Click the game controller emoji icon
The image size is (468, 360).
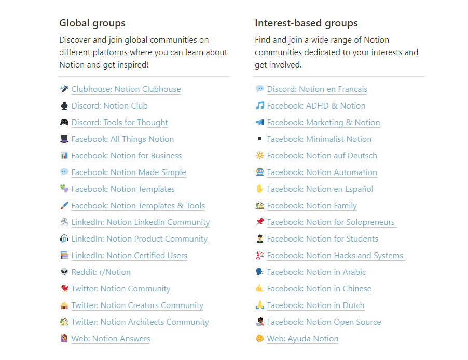[x=64, y=123]
